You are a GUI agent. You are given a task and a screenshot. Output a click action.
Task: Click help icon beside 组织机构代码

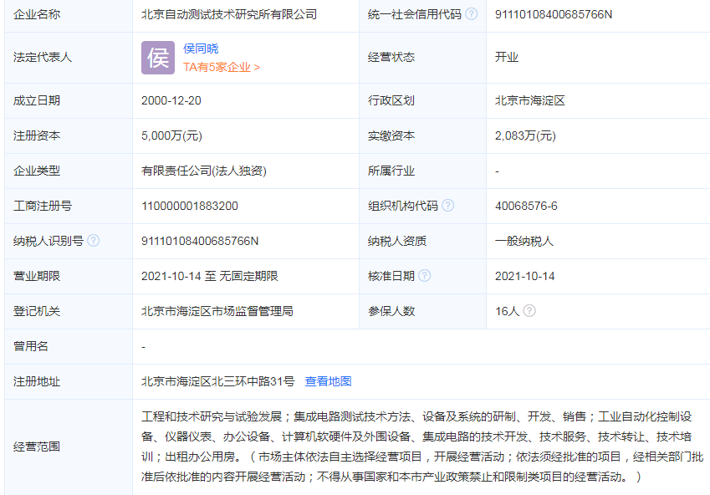coord(447,206)
